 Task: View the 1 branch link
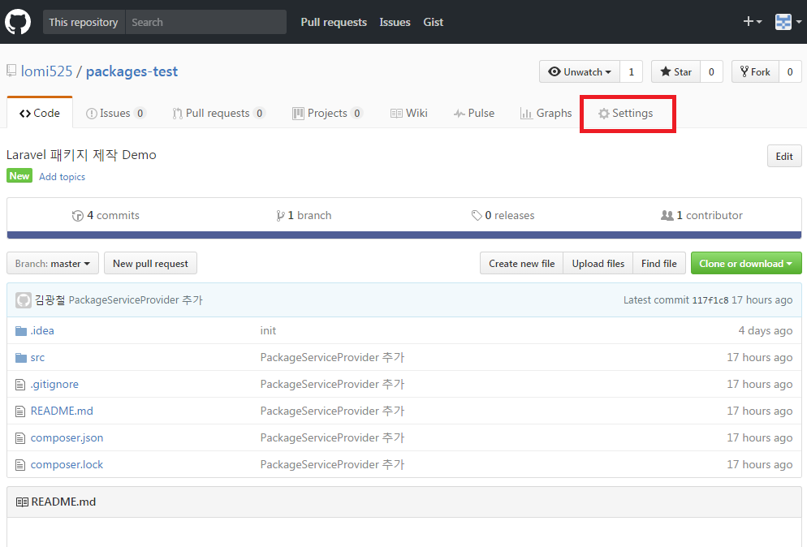pyautogui.click(x=304, y=216)
